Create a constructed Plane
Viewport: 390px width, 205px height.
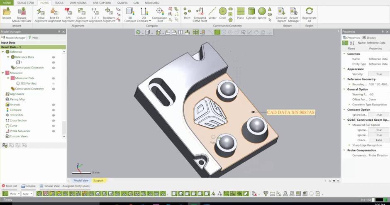tap(241, 14)
